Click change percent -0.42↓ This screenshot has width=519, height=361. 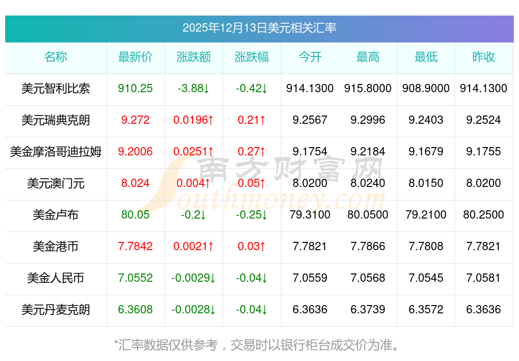[x=252, y=89]
